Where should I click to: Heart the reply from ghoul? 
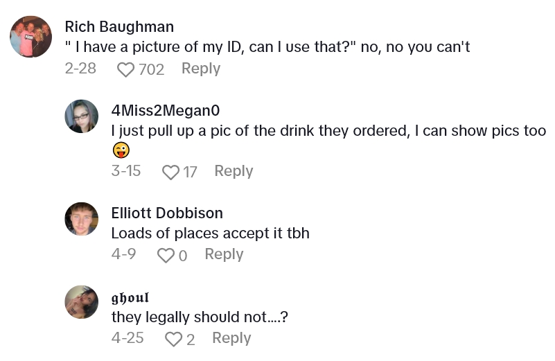173,339
